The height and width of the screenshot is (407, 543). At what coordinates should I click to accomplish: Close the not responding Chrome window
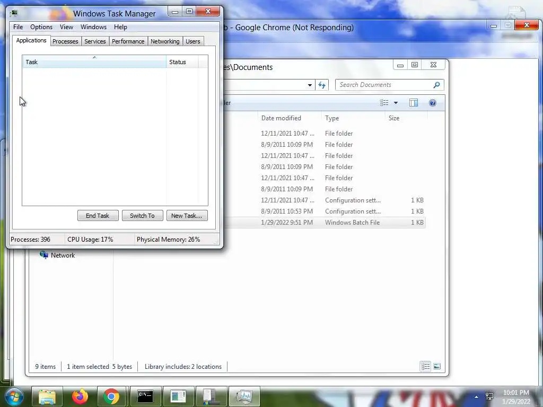[527, 25]
